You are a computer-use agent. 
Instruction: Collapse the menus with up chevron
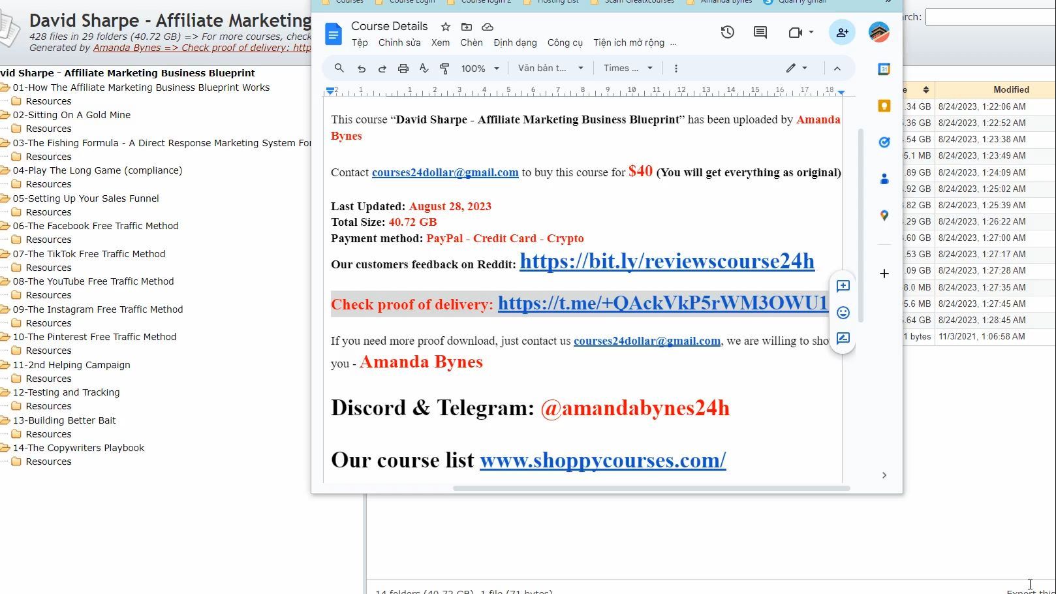837,68
